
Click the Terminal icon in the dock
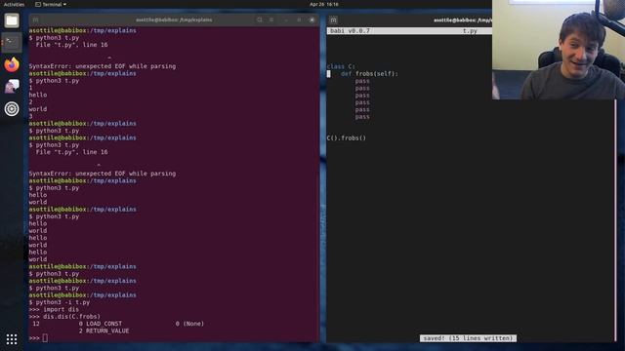click(x=12, y=42)
